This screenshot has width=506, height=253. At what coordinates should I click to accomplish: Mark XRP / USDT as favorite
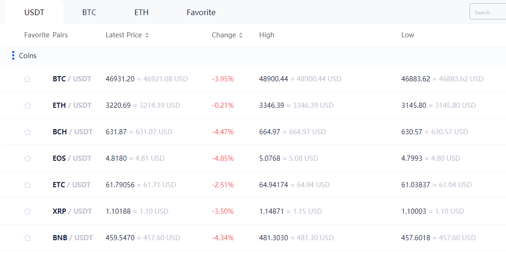click(x=27, y=211)
